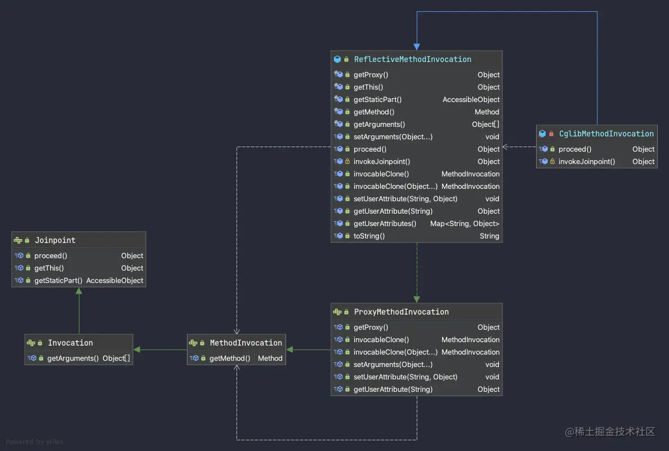The height and width of the screenshot is (451, 669).
Task: Click getMethod() text in MethodInvocation
Action: point(230,359)
